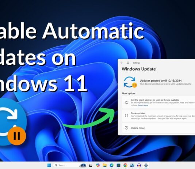Click the Learn more link
Screen dimensions: 195x169
[143, 105]
